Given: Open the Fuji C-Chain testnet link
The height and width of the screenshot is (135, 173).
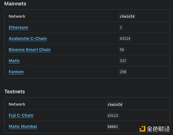Looking at the screenshot, I should (x=21, y=115).
